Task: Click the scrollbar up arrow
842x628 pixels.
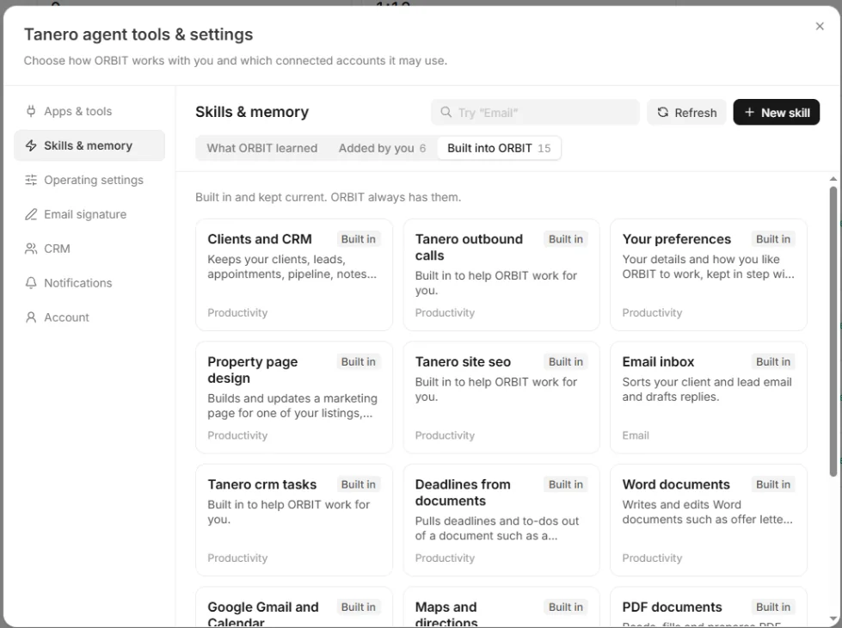Action: [x=833, y=179]
